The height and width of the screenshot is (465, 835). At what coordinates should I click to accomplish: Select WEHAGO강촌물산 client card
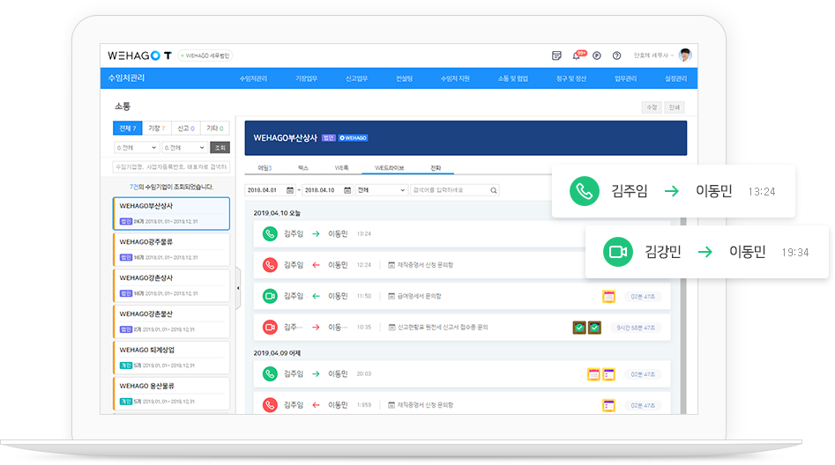pos(171,321)
